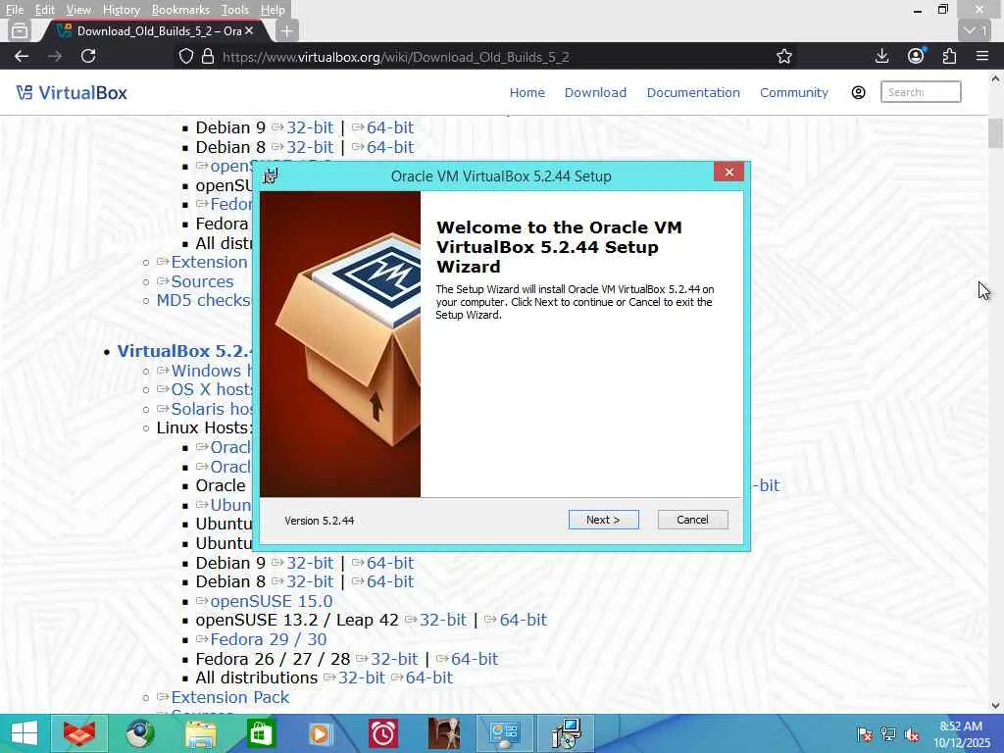Open the File menu

pos(14,10)
